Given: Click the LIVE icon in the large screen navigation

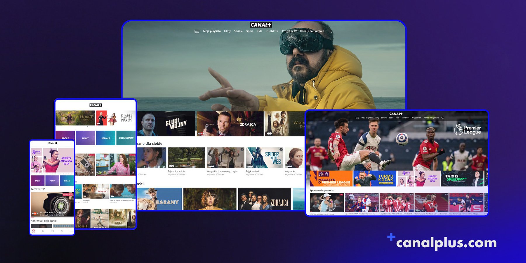Looking at the screenshot, I should coord(197,31).
